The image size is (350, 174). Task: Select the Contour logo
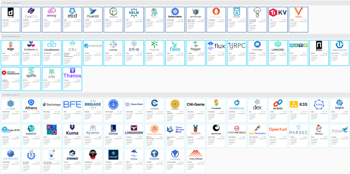click(x=93, y=46)
